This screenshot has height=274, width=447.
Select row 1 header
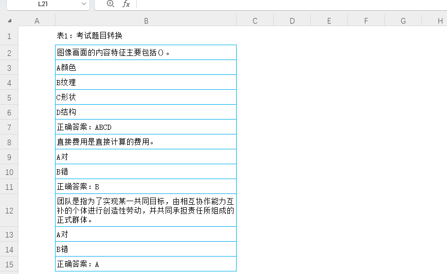9,36
